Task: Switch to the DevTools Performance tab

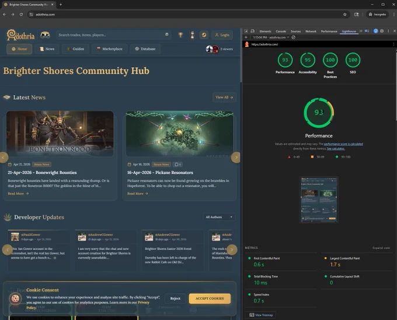Action: pyautogui.click(x=329, y=32)
